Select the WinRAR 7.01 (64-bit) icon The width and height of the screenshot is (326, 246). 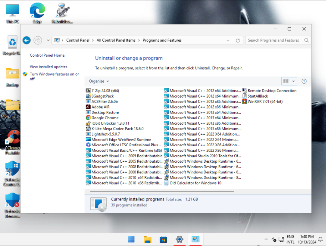pos(245,101)
